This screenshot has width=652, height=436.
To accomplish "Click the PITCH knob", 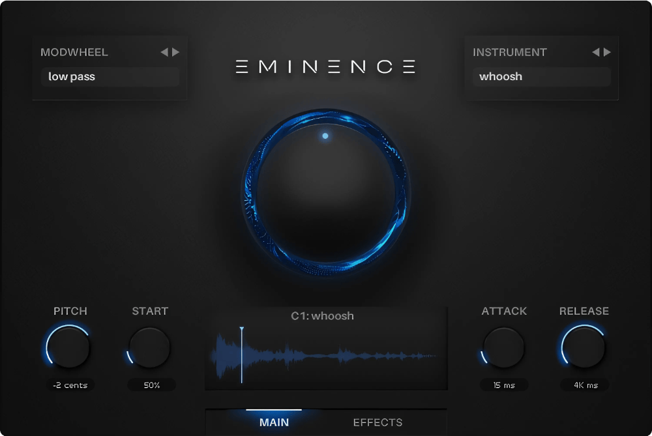I will pos(68,347).
